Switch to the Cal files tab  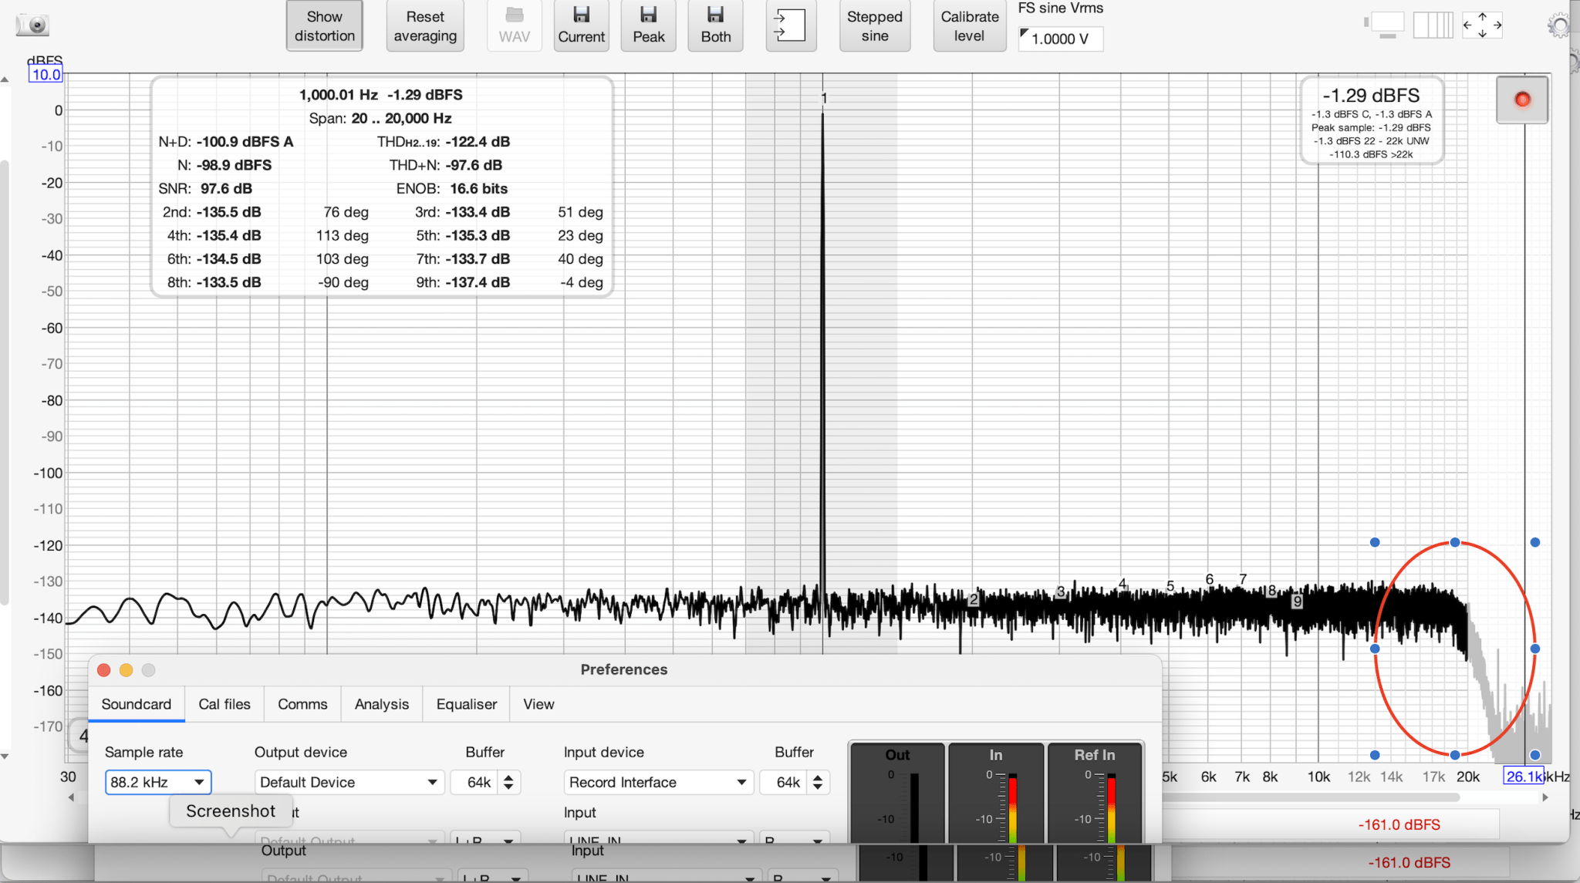pos(225,704)
